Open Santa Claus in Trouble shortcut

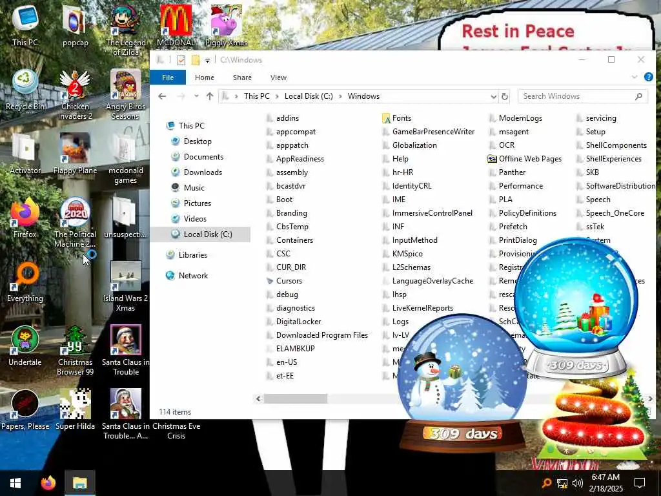(125, 351)
